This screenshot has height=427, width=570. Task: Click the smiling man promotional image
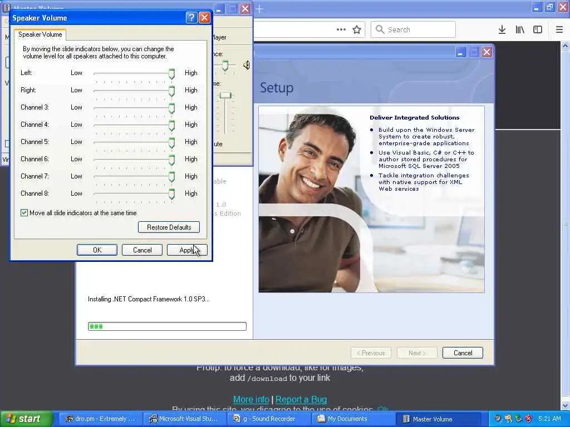coord(371,200)
